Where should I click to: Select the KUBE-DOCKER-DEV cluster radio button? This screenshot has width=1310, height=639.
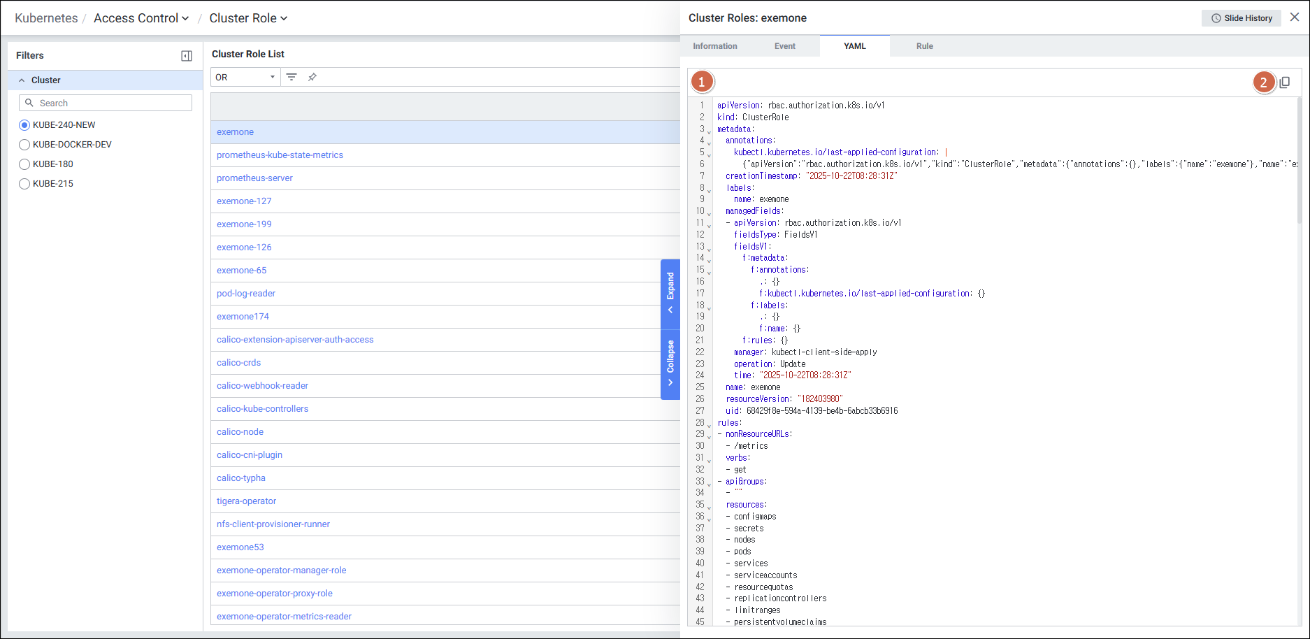24,145
